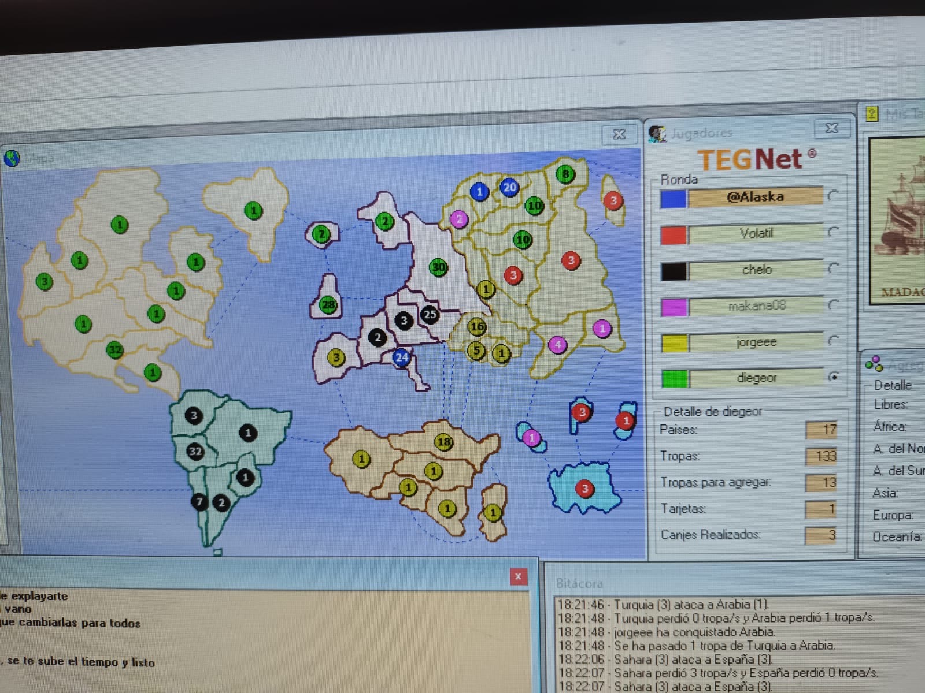Click the makana08 player name
This screenshot has height=693, width=925.
[x=756, y=306]
